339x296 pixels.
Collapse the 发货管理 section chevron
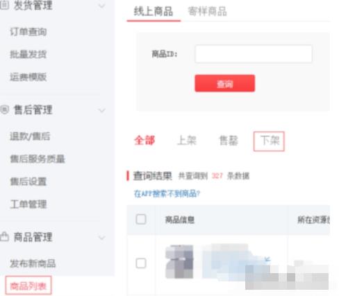pos(101,6)
